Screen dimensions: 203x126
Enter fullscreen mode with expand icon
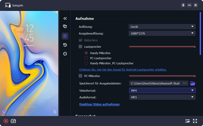(195, 121)
